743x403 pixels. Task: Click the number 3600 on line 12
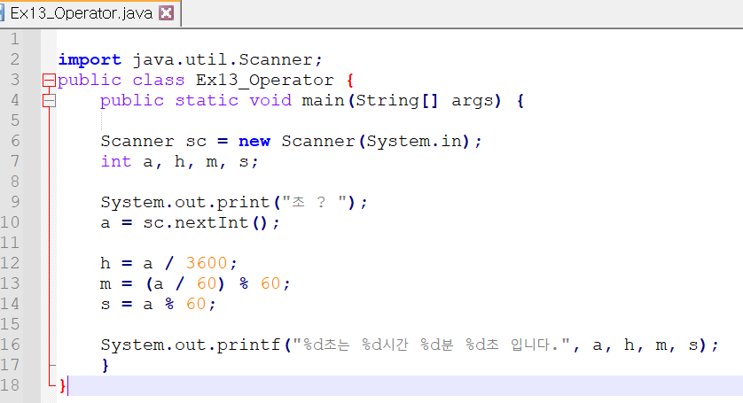click(x=207, y=263)
